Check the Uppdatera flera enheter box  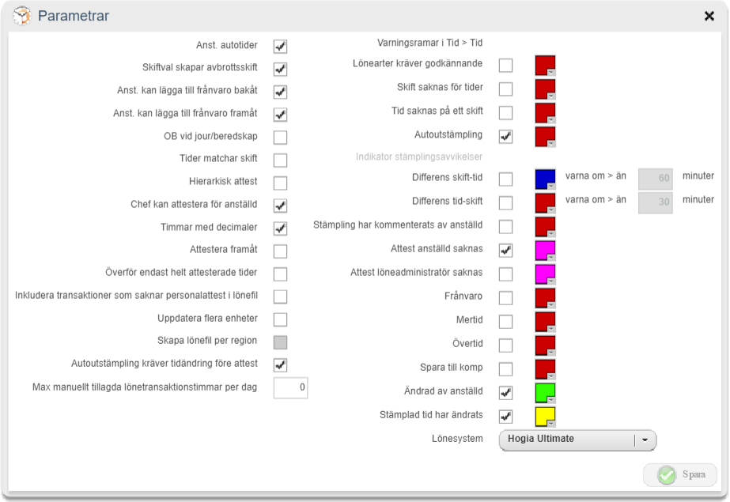[280, 320]
